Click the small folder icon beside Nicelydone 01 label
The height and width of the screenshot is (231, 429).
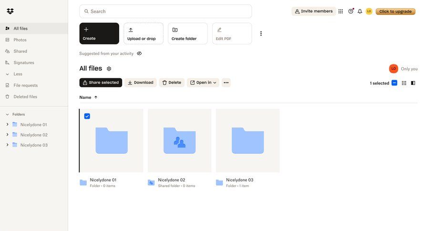(83, 182)
